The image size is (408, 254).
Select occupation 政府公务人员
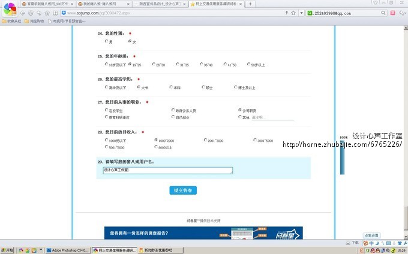[x=173, y=110]
